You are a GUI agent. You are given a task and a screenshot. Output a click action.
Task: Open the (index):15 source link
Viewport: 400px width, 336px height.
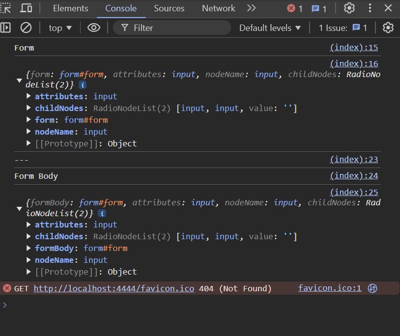coord(354,48)
